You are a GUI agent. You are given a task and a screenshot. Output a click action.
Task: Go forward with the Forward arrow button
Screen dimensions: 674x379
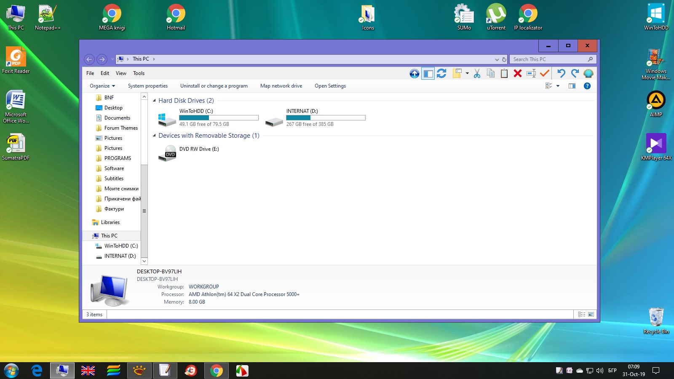(102, 59)
